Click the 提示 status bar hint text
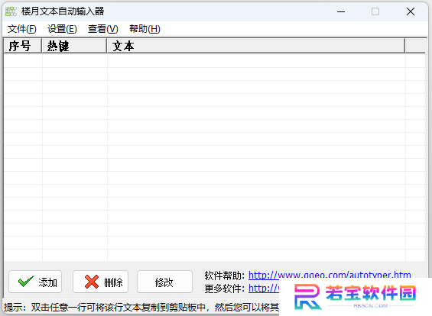432x316 pixels. 141,307
